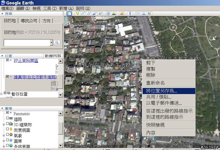The height and width of the screenshot is (150, 220).
Task: Uncheck the 汐止東科園區 place checkbox
Action: pos(8,60)
